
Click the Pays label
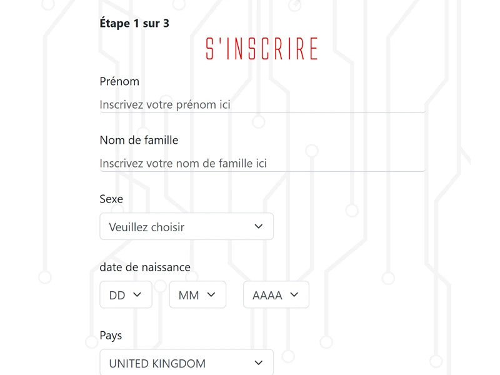click(x=111, y=336)
